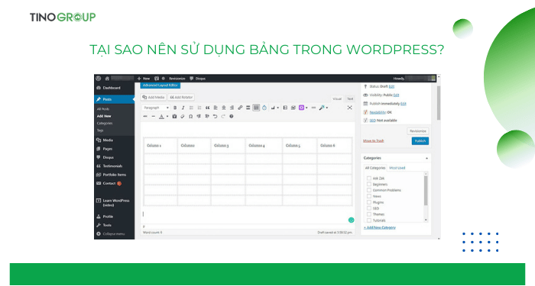
Task: Click Add New Category link
Action: click(380, 228)
